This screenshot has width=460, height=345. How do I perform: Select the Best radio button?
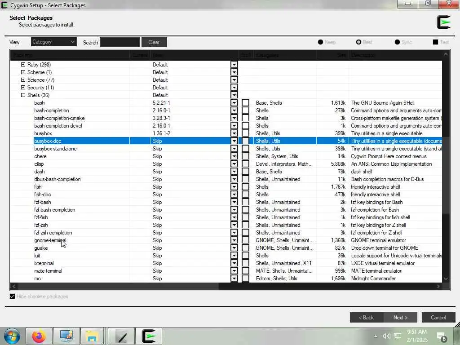358,42
